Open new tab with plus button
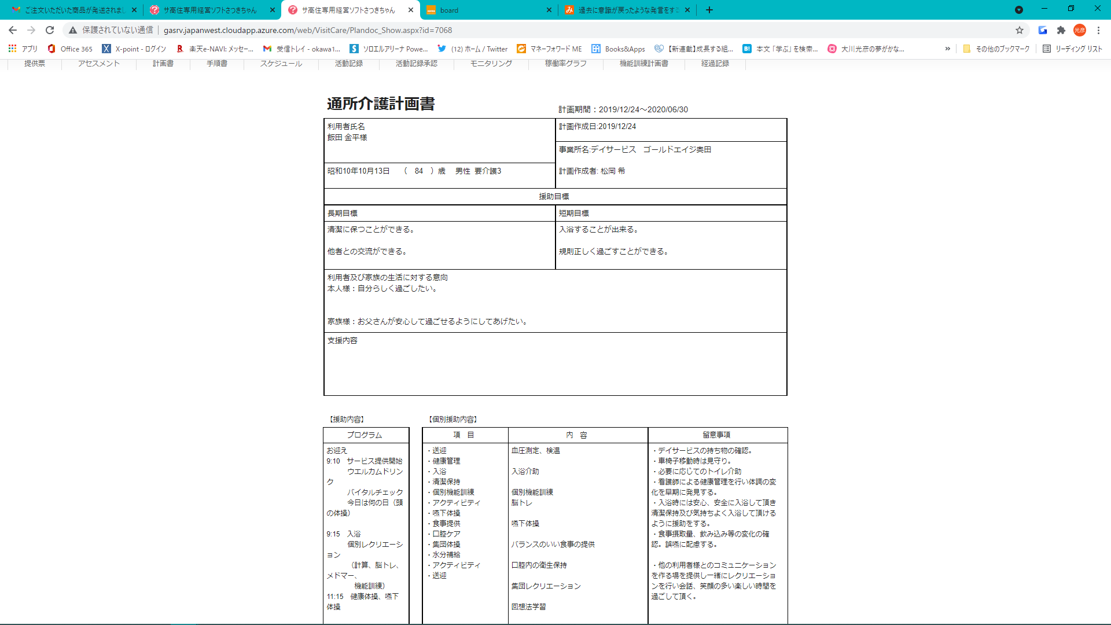Image resolution: width=1111 pixels, height=625 pixels. pos(709,10)
